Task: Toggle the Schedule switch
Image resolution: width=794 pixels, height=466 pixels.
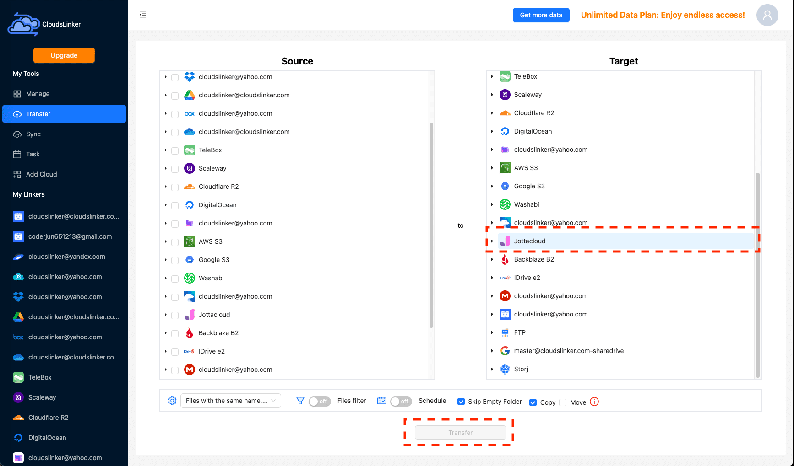Action: pyautogui.click(x=401, y=401)
